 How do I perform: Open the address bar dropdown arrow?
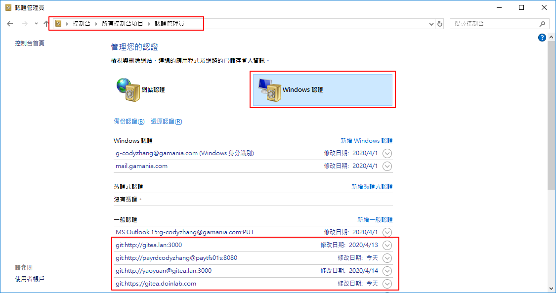coord(431,23)
